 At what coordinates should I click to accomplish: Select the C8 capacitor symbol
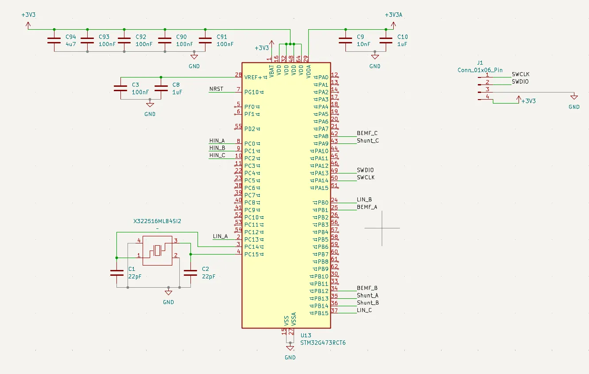coord(161,88)
